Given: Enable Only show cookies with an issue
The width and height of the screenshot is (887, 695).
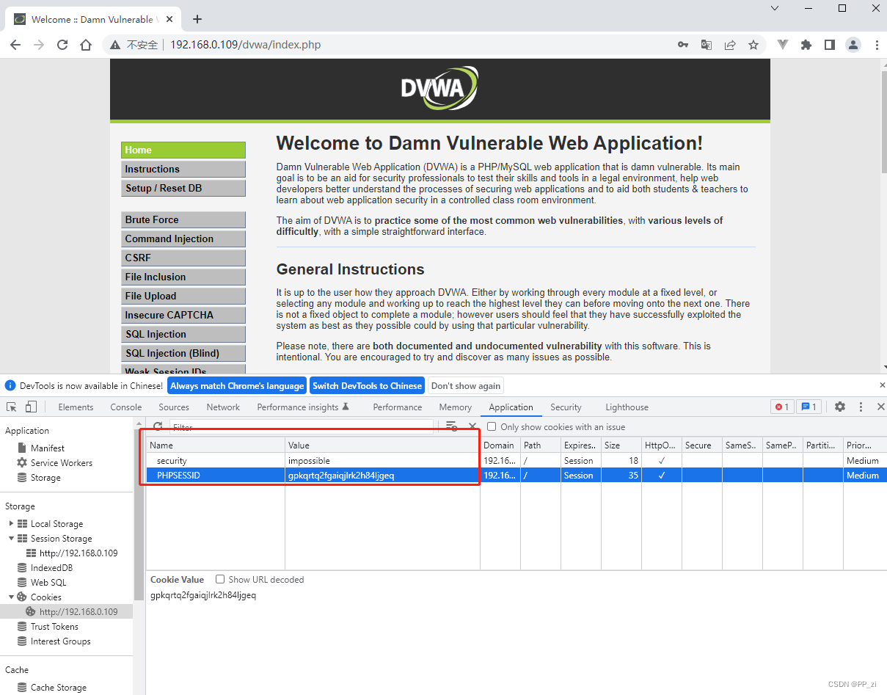Looking at the screenshot, I should [x=492, y=426].
